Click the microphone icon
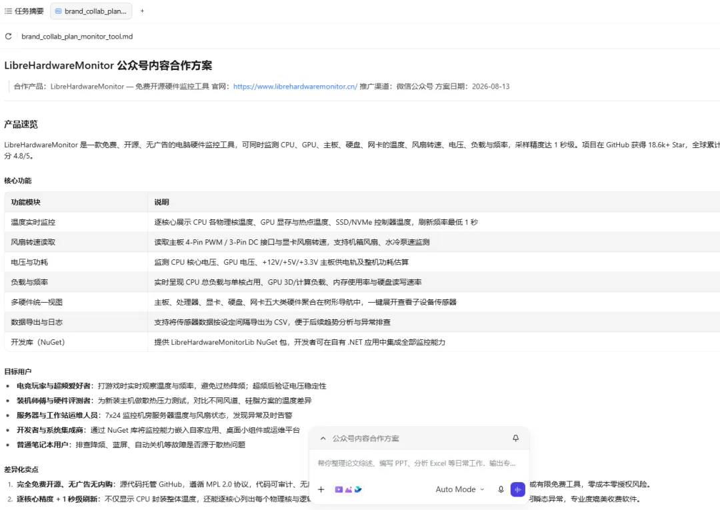 click(x=501, y=489)
